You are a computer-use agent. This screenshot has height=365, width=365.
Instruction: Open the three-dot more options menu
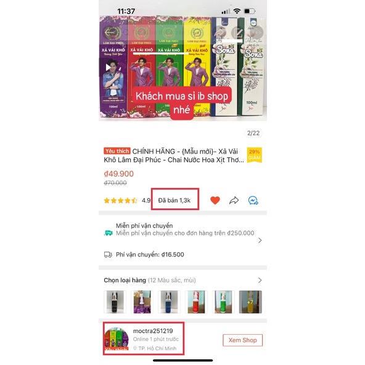(x=256, y=33)
